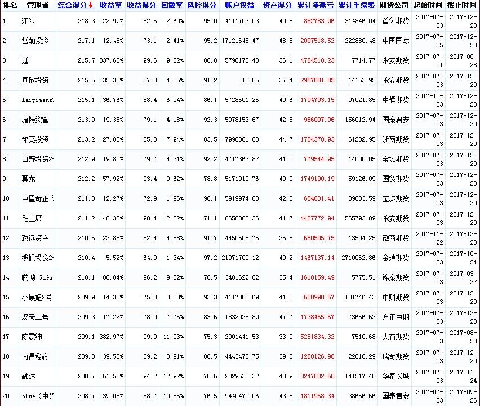Select manager name 真欣投资
This screenshot has height=406, width=480.
[x=35, y=80]
